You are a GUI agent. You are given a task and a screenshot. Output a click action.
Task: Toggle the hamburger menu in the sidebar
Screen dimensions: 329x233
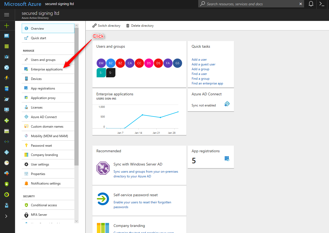pyautogui.click(x=7, y=15)
